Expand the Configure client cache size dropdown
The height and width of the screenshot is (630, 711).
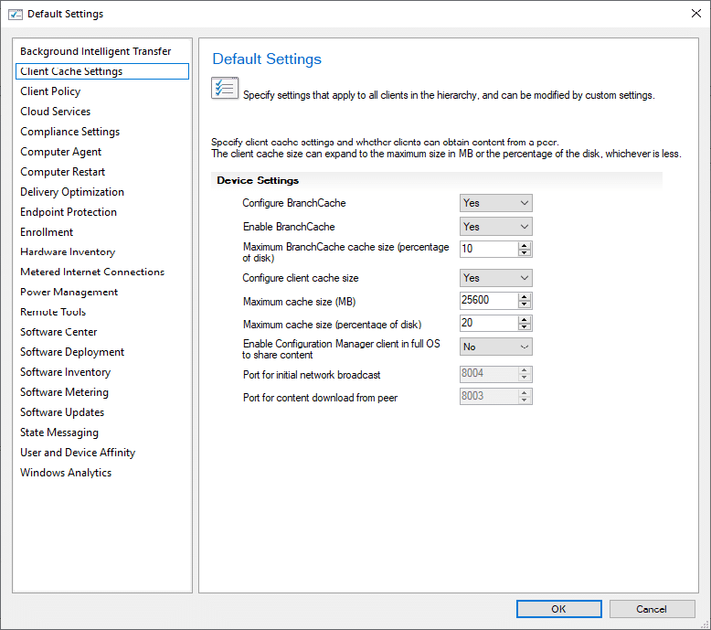point(495,278)
